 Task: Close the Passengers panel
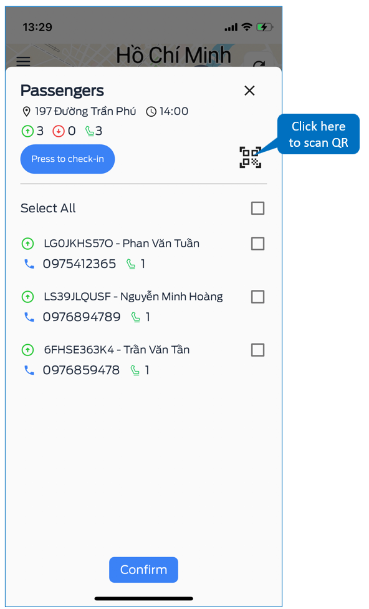coord(249,91)
